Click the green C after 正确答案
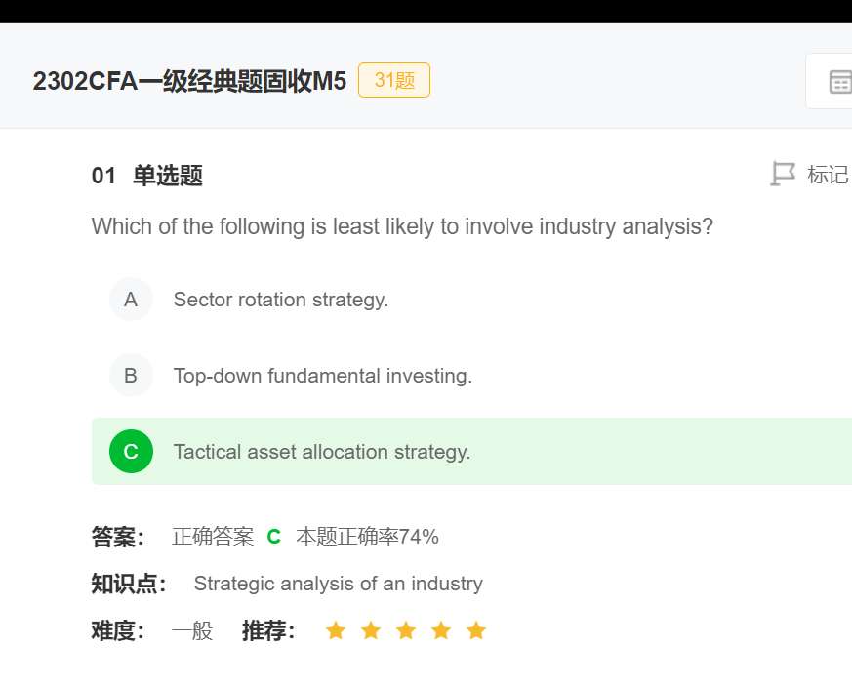 tap(274, 537)
